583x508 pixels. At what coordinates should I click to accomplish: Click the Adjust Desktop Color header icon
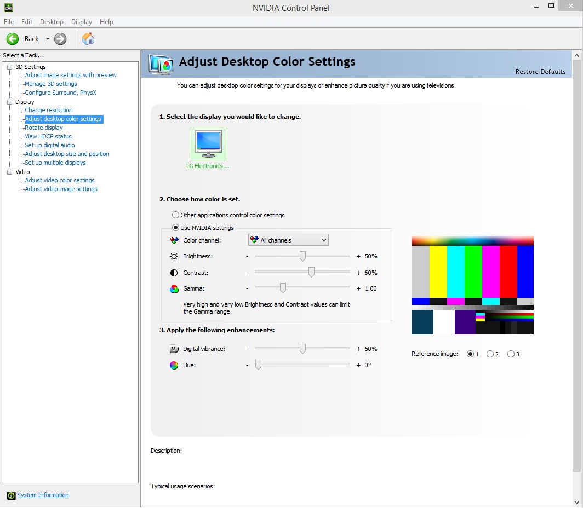(161, 64)
